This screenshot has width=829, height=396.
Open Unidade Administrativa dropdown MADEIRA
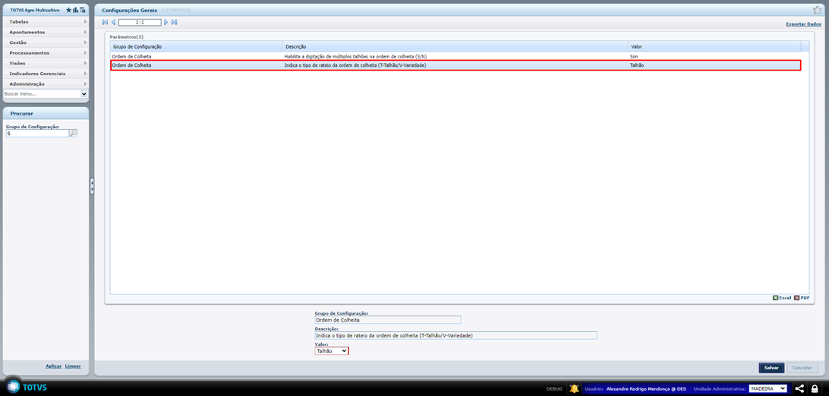tap(768, 388)
